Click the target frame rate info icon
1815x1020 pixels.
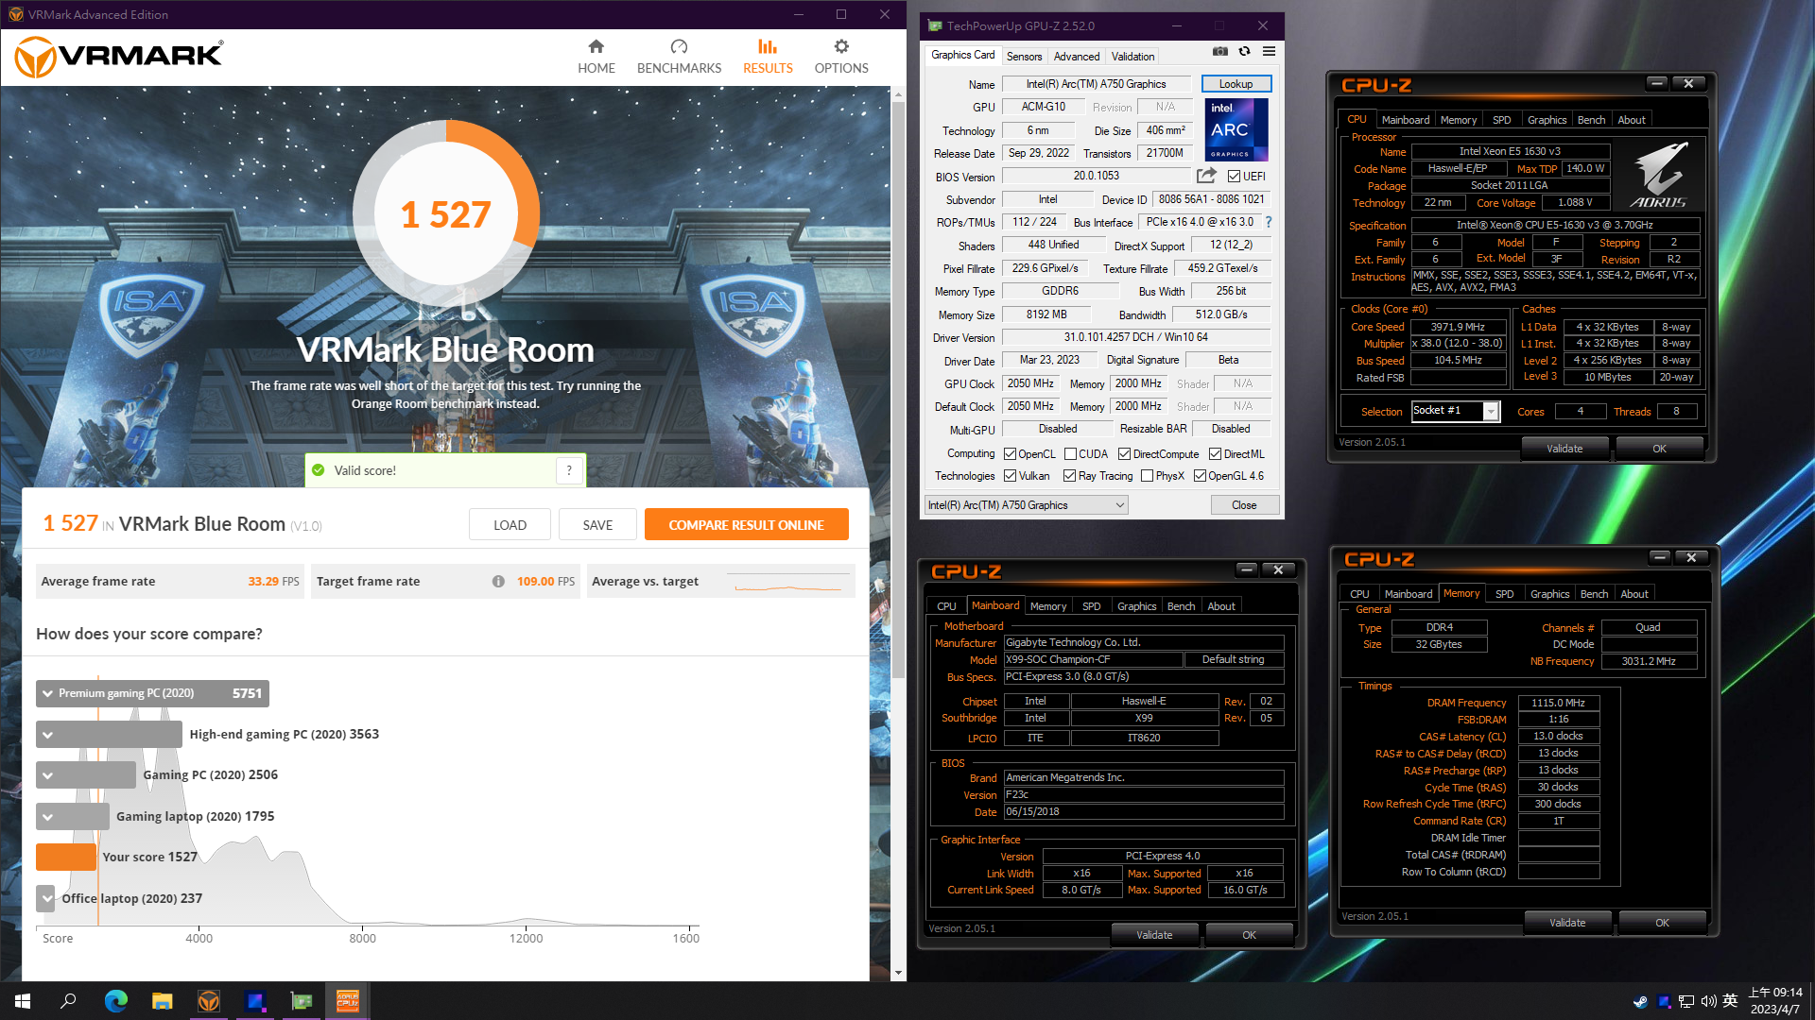point(498,582)
